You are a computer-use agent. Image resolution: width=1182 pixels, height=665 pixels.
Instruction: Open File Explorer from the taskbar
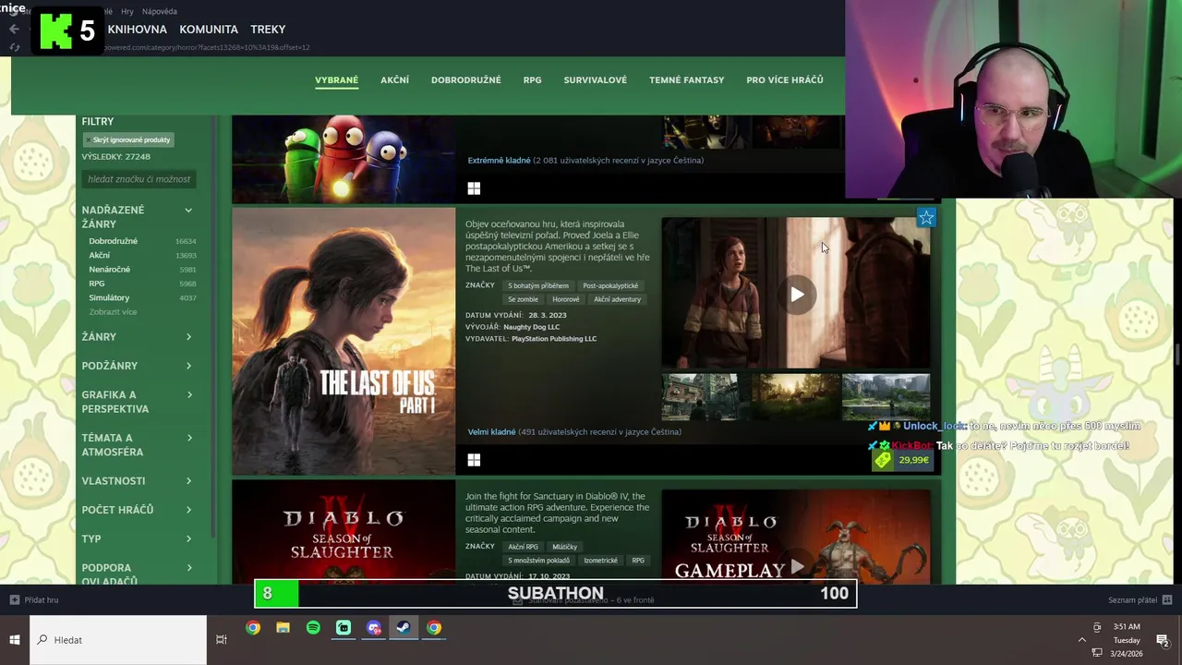pyautogui.click(x=283, y=628)
